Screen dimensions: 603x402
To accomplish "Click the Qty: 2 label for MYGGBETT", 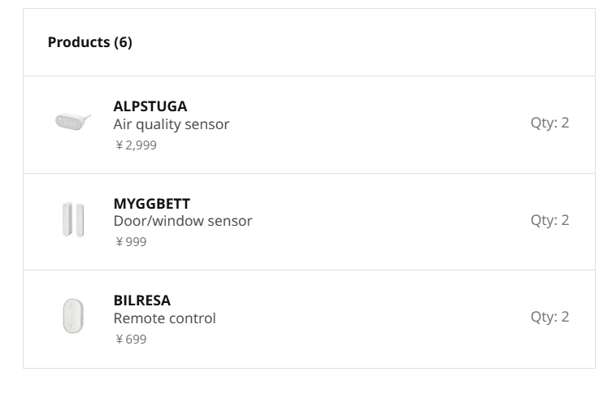I will [550, 220].
